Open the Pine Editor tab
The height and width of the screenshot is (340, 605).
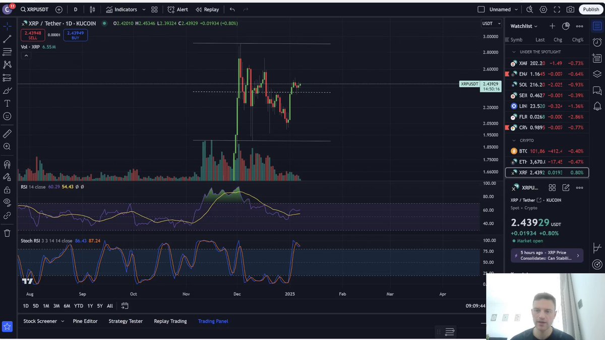pos(85,321)
